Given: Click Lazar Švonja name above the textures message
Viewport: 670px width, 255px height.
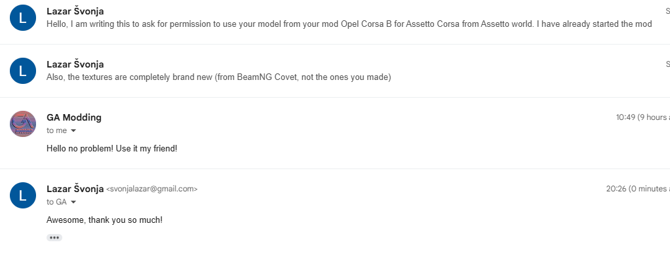Looking at the screenshot, I should [x=75, y=64].
